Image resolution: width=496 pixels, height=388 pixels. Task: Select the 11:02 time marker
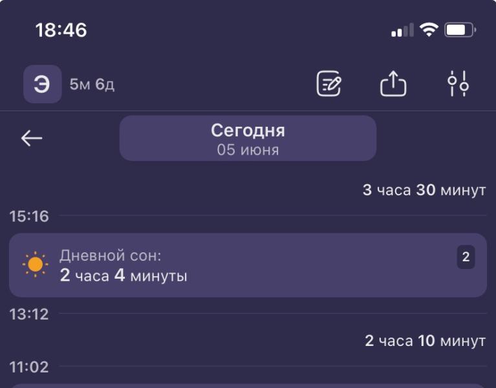pos(29,367)
